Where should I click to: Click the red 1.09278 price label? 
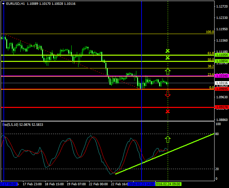coord(221,107)
